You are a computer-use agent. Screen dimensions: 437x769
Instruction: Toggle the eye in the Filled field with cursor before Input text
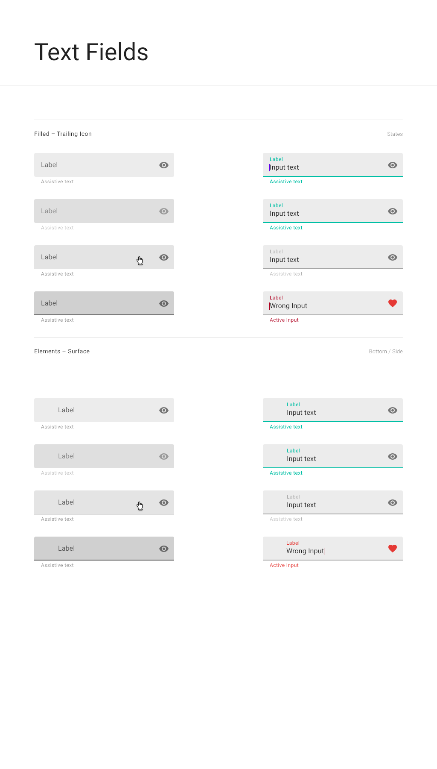tap(393, 165)
